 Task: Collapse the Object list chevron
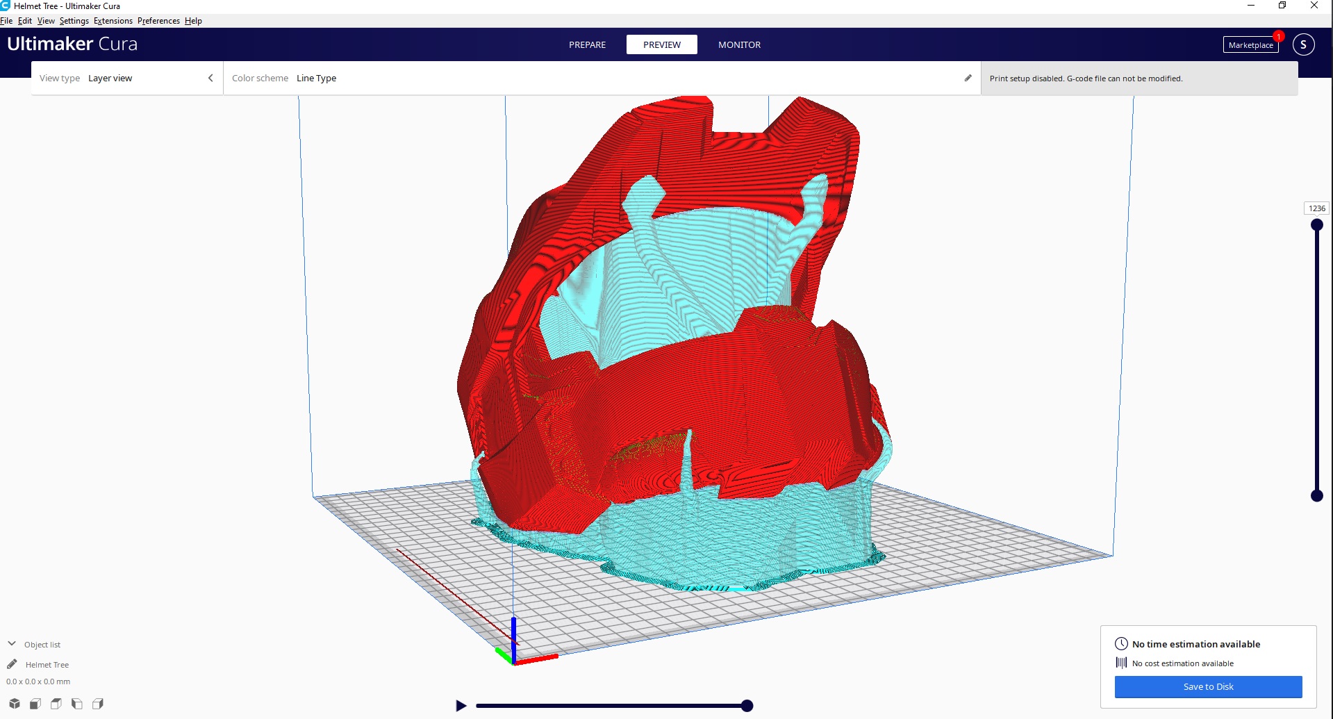point(12,644)
